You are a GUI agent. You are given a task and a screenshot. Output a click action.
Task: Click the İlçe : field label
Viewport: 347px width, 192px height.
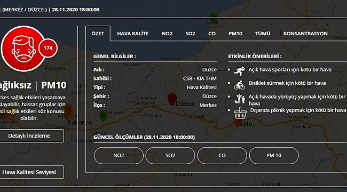(99, 105)
